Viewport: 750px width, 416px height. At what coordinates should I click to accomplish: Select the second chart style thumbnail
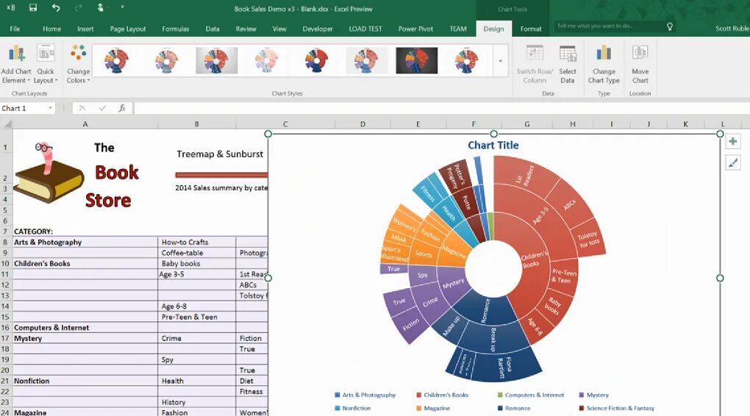166,61
